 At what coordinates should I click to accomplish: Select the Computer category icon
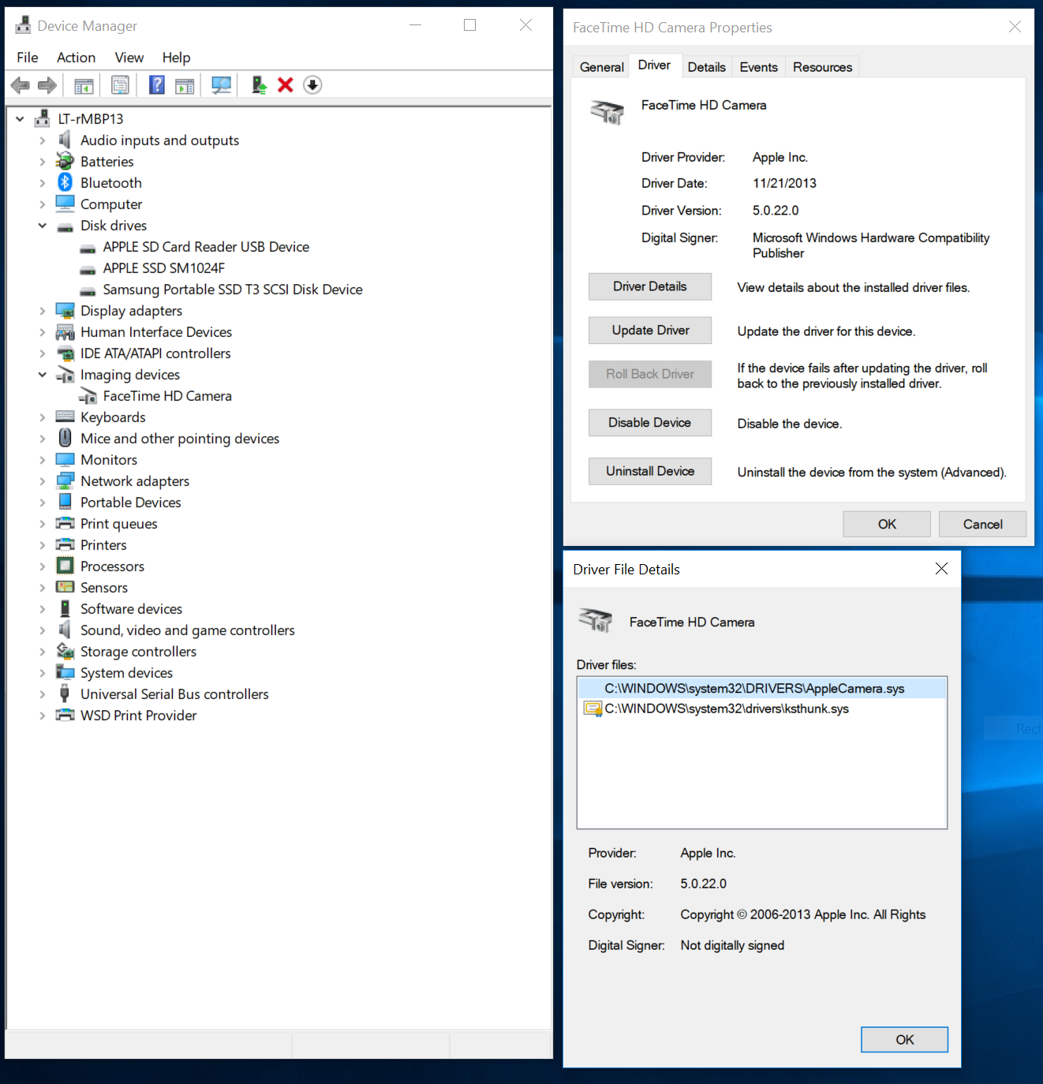(x=65, y=204)
